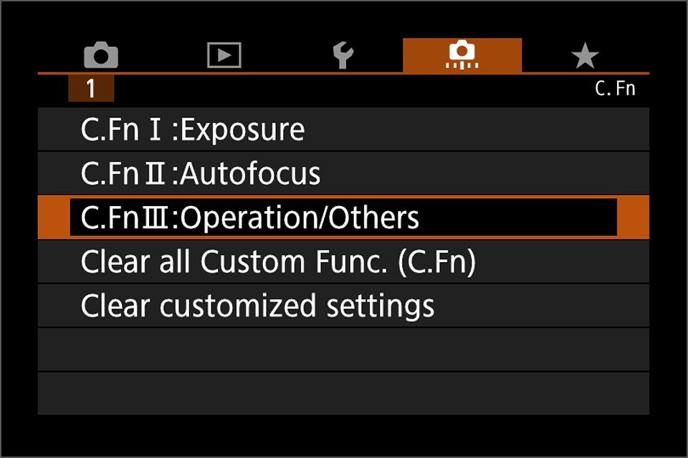Open the Playback menu tab
Viewport: 688px width, 458px height.
pos(224,55)
